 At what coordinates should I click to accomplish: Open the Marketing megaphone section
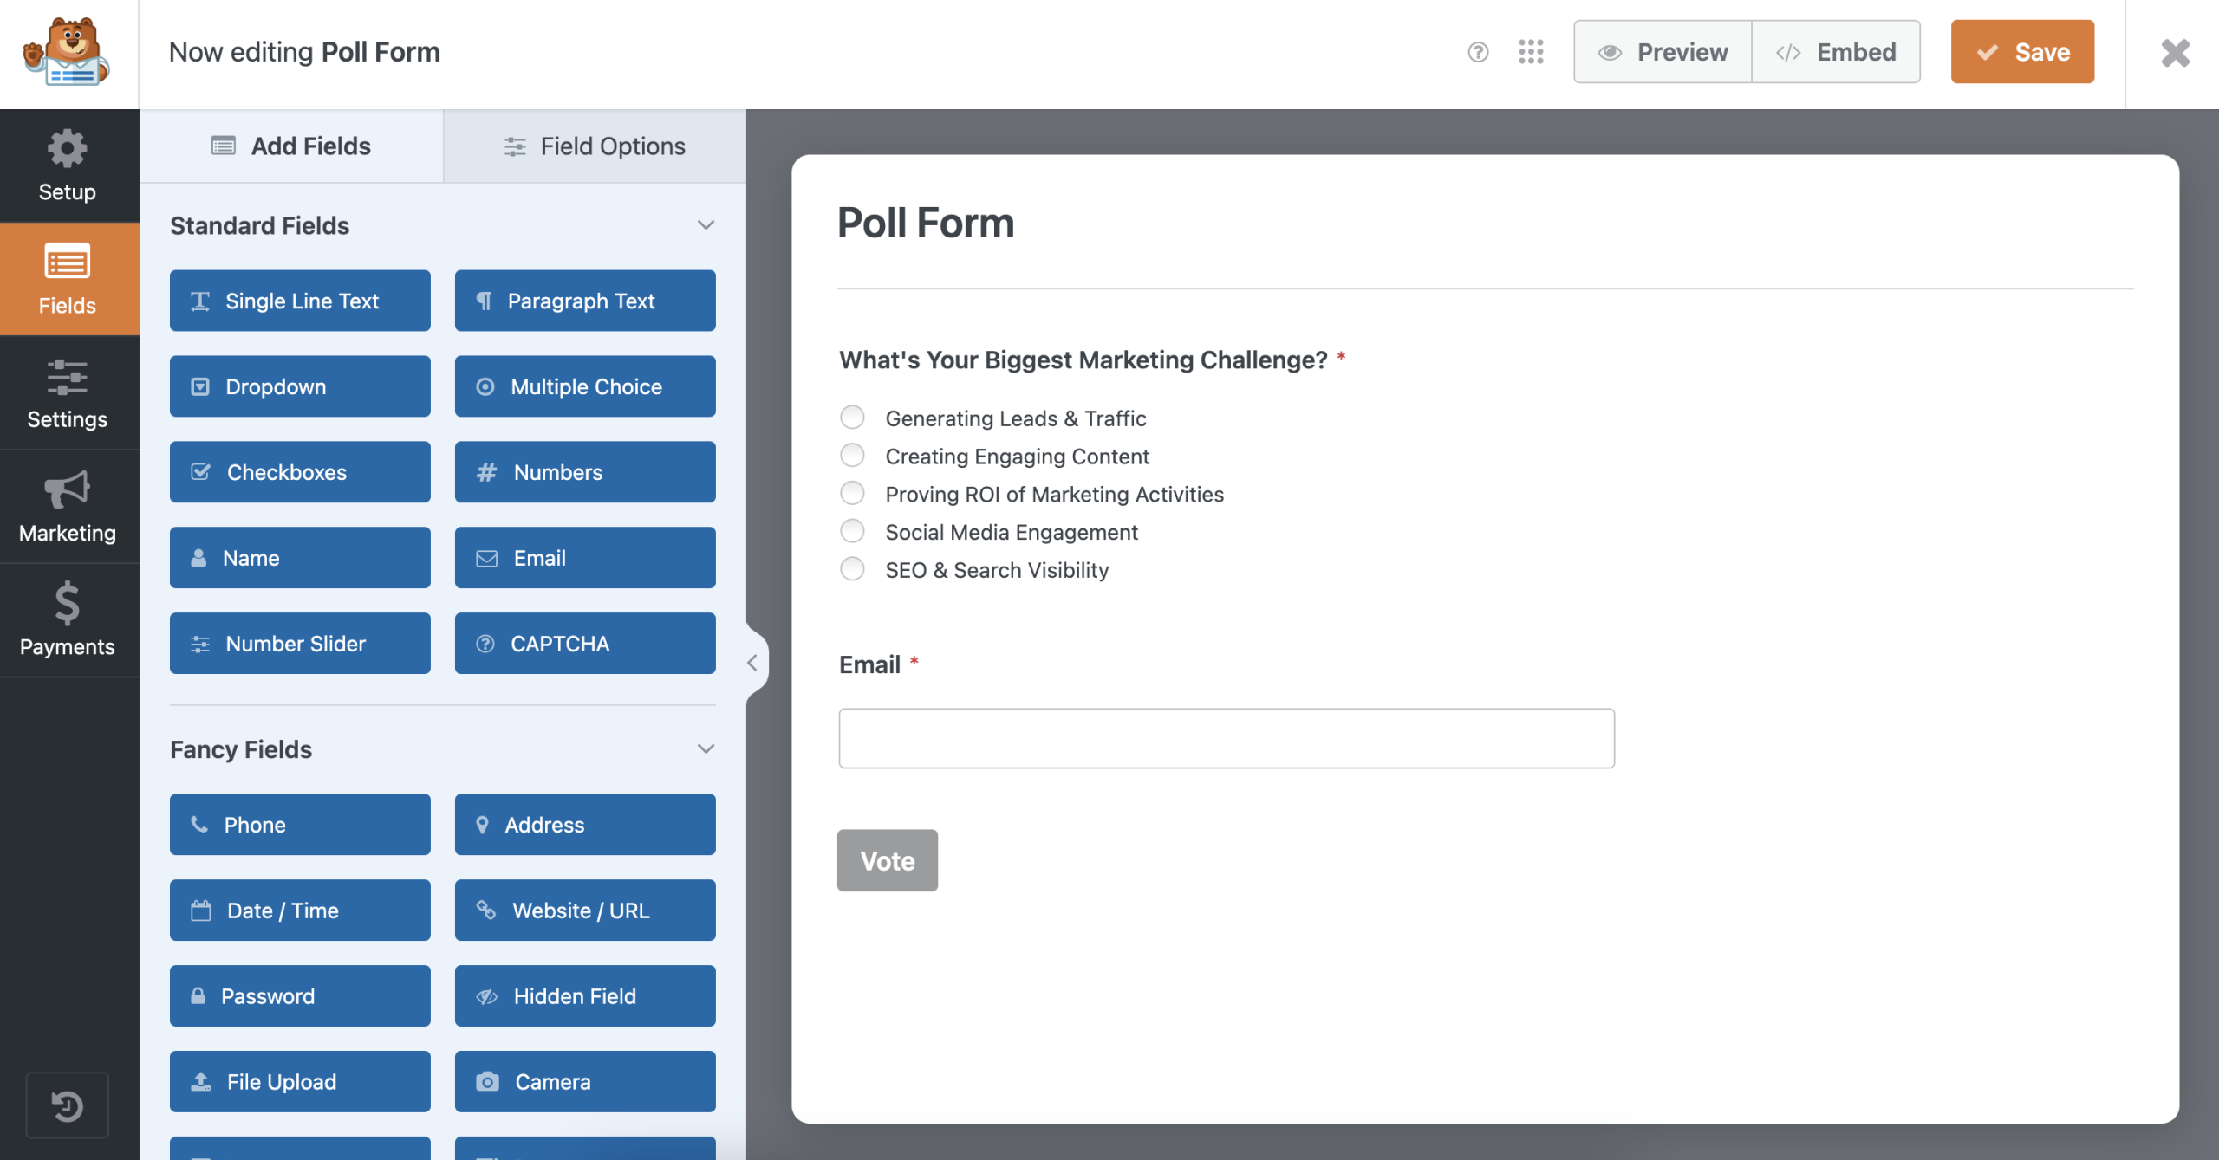click(68, 507)
